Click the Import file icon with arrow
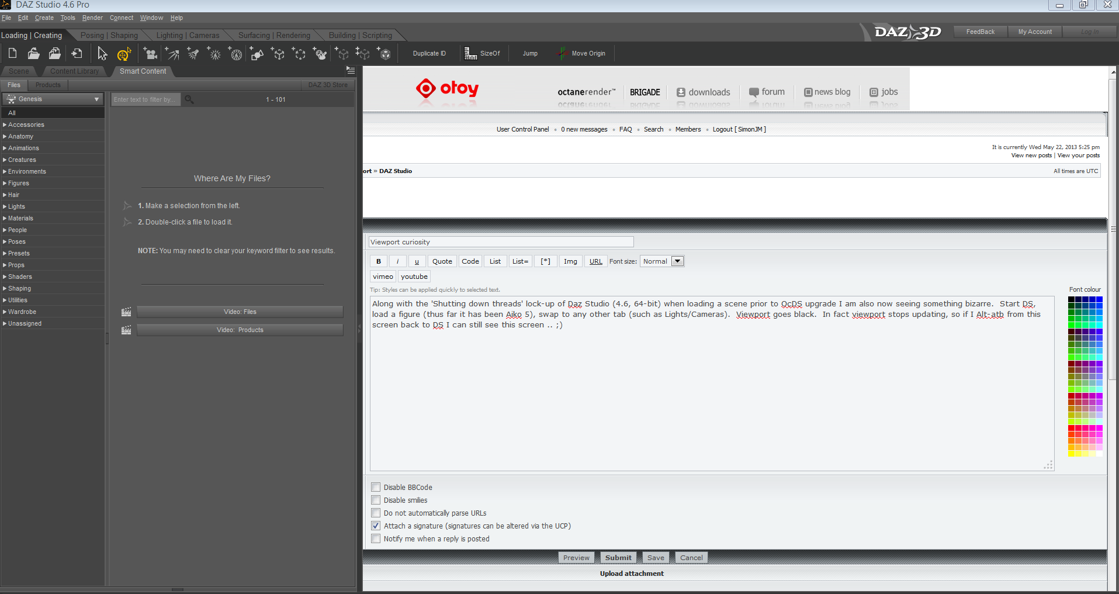Image resolution: width=1119 pixels, height=594 pixels. (x=77, y=54)
